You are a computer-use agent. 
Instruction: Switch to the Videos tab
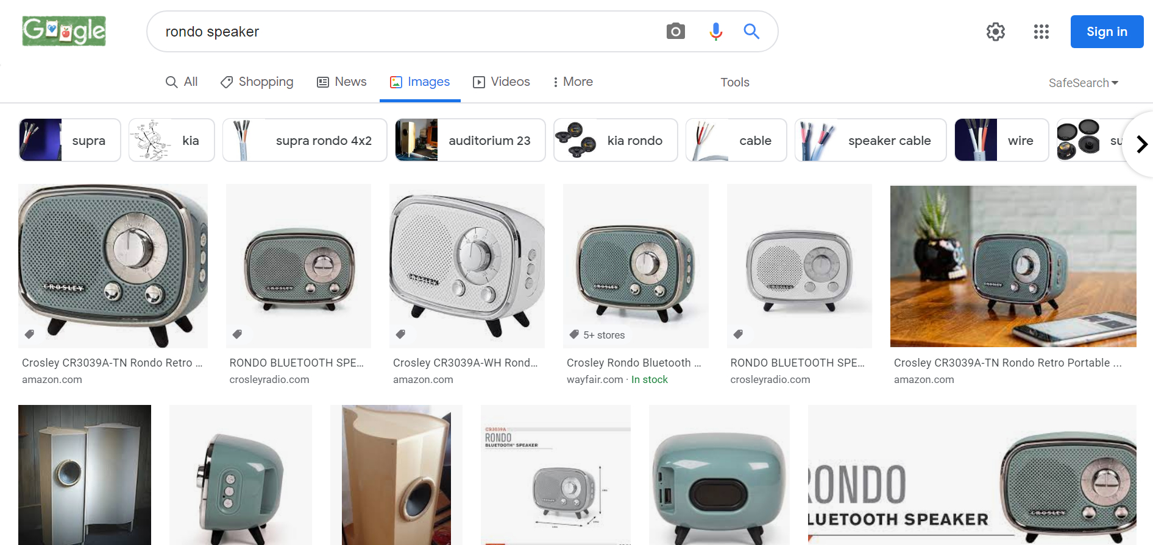(502, 82)
